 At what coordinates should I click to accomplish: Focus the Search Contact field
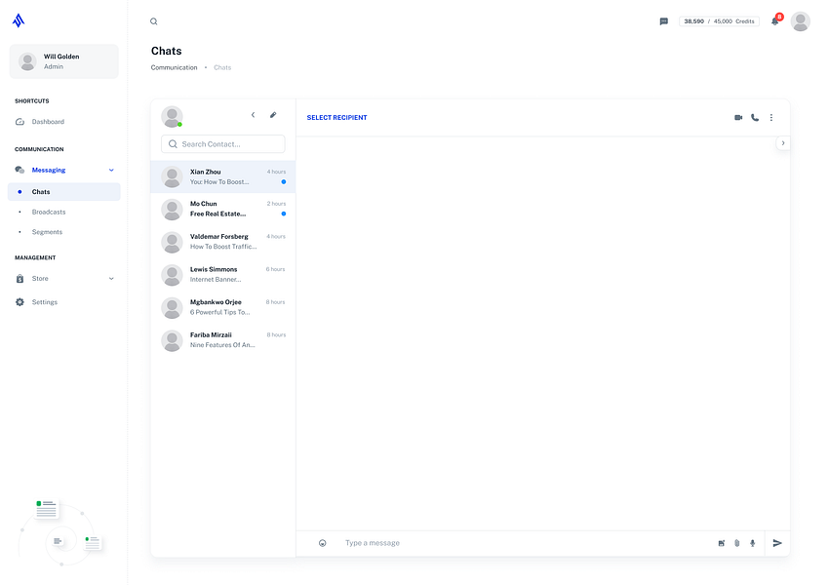click(x=223, y=143)
